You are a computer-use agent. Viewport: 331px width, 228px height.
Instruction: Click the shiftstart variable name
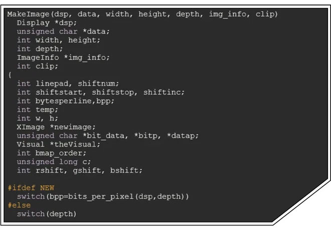click(58, 92)
